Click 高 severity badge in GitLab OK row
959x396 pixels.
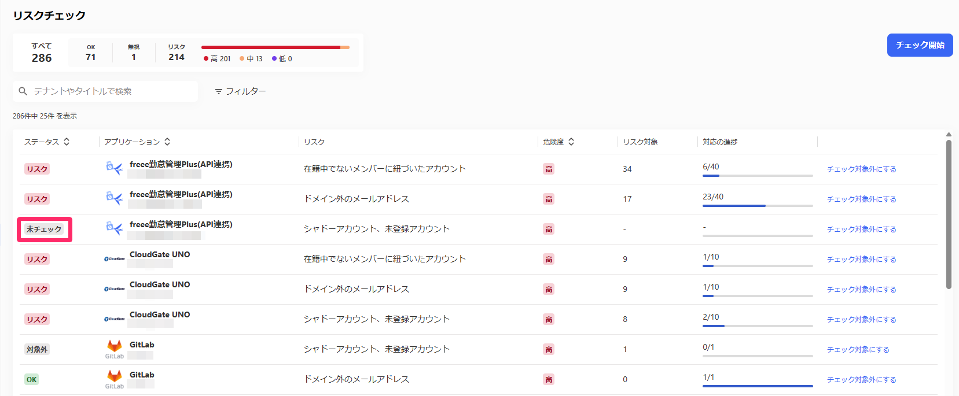[x=549, y=379]
